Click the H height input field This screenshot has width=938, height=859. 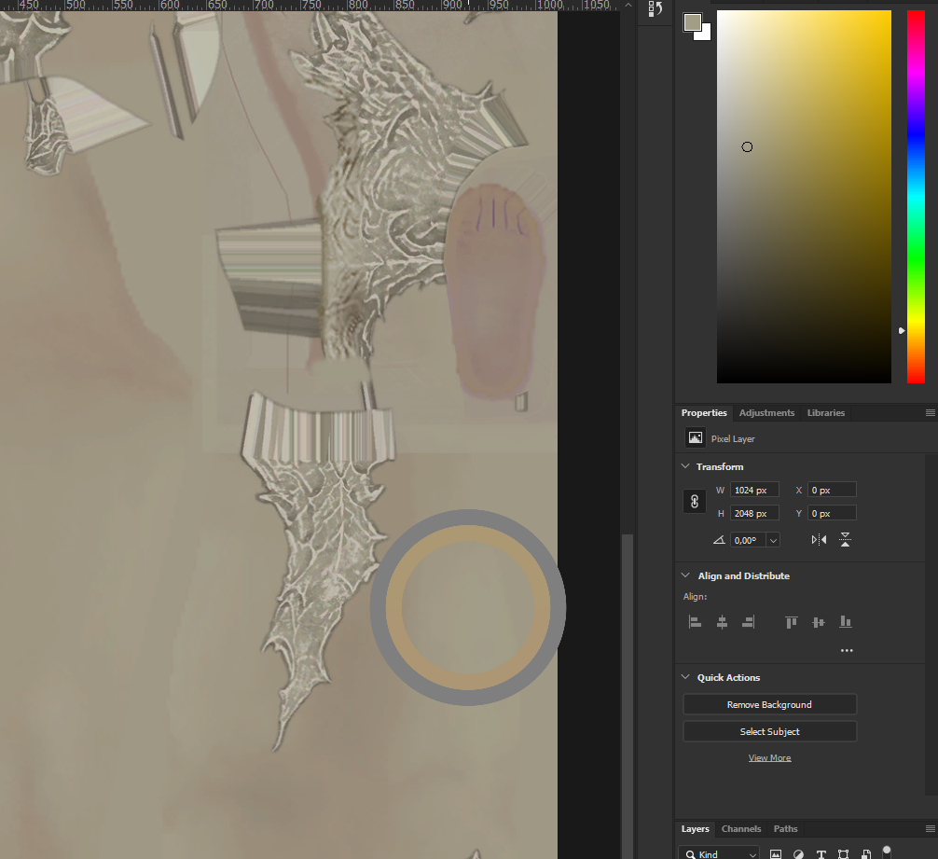(x=754, y=513)
